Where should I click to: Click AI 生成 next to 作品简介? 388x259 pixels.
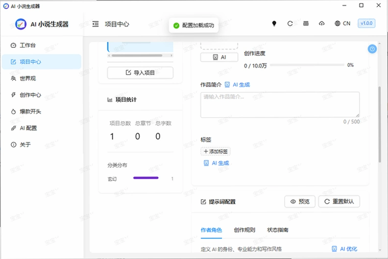point(237,85)
